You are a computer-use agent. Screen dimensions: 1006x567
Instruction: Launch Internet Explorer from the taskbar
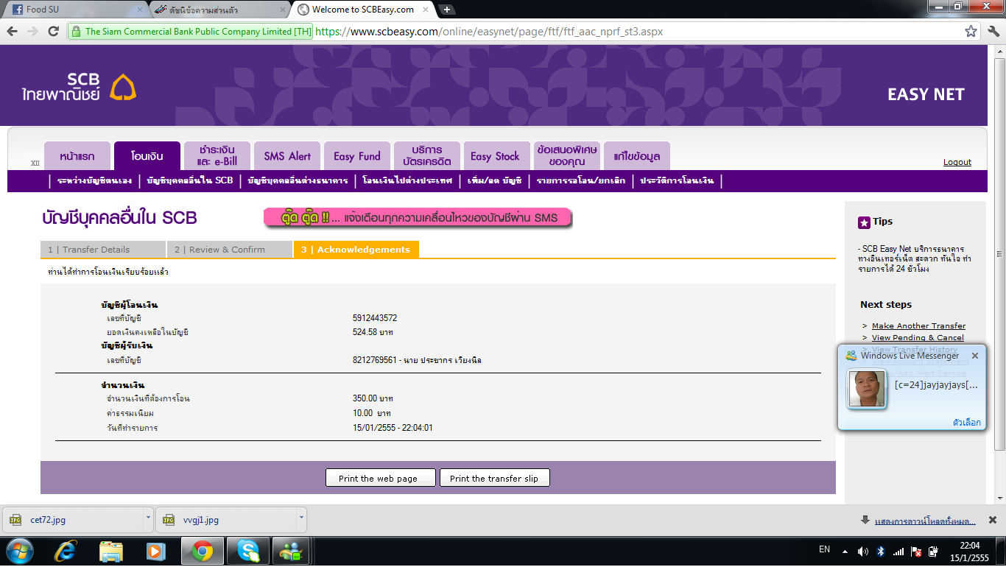click(x=67, y=551)
